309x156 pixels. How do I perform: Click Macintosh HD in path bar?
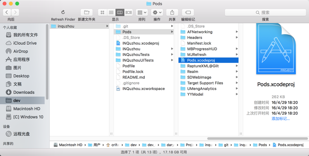point(68,145)
